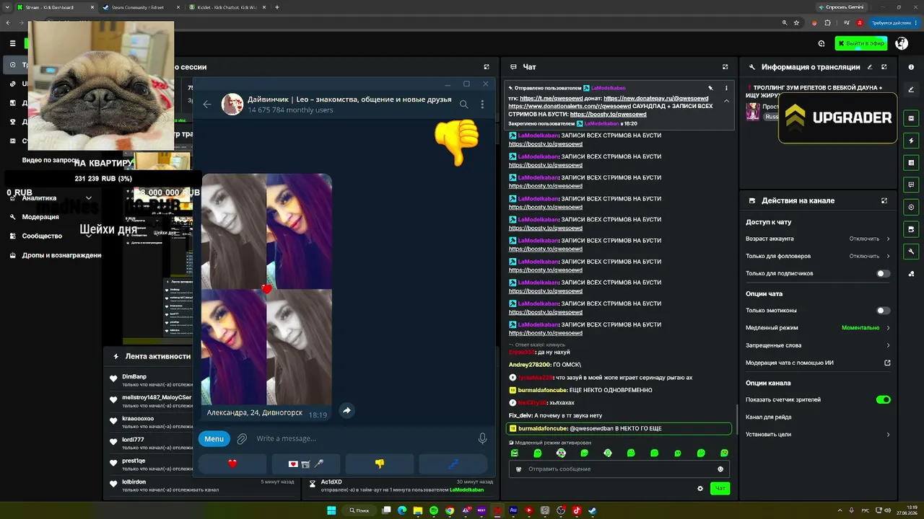This screenshot has width=924, height=519.
Task: Edit stream information with pencil icon
Action: pyautogui.click(x=869, y=67)
